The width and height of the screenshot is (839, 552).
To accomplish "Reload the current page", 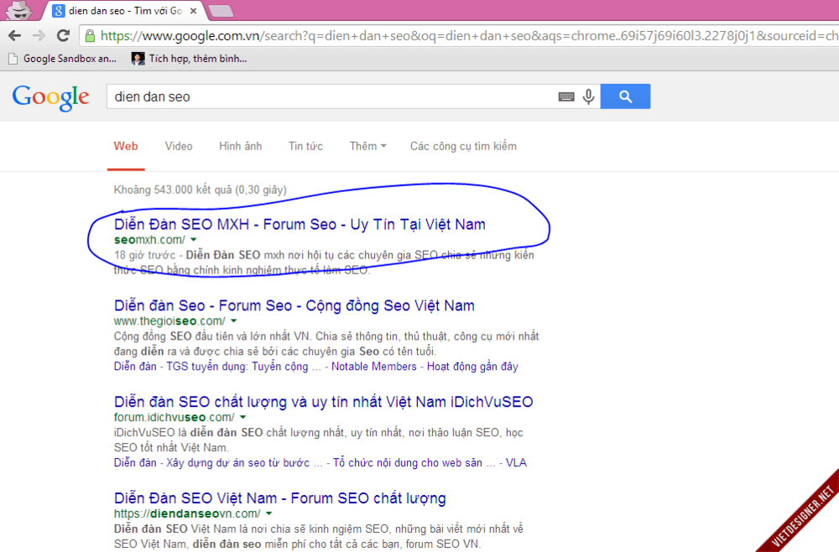I will click(63, 36).
